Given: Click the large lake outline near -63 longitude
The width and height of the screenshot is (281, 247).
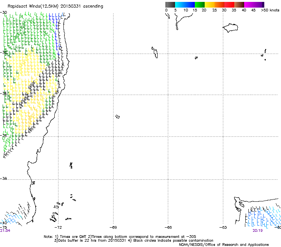Looking at the screenshot, I should (x=230, y=28).
